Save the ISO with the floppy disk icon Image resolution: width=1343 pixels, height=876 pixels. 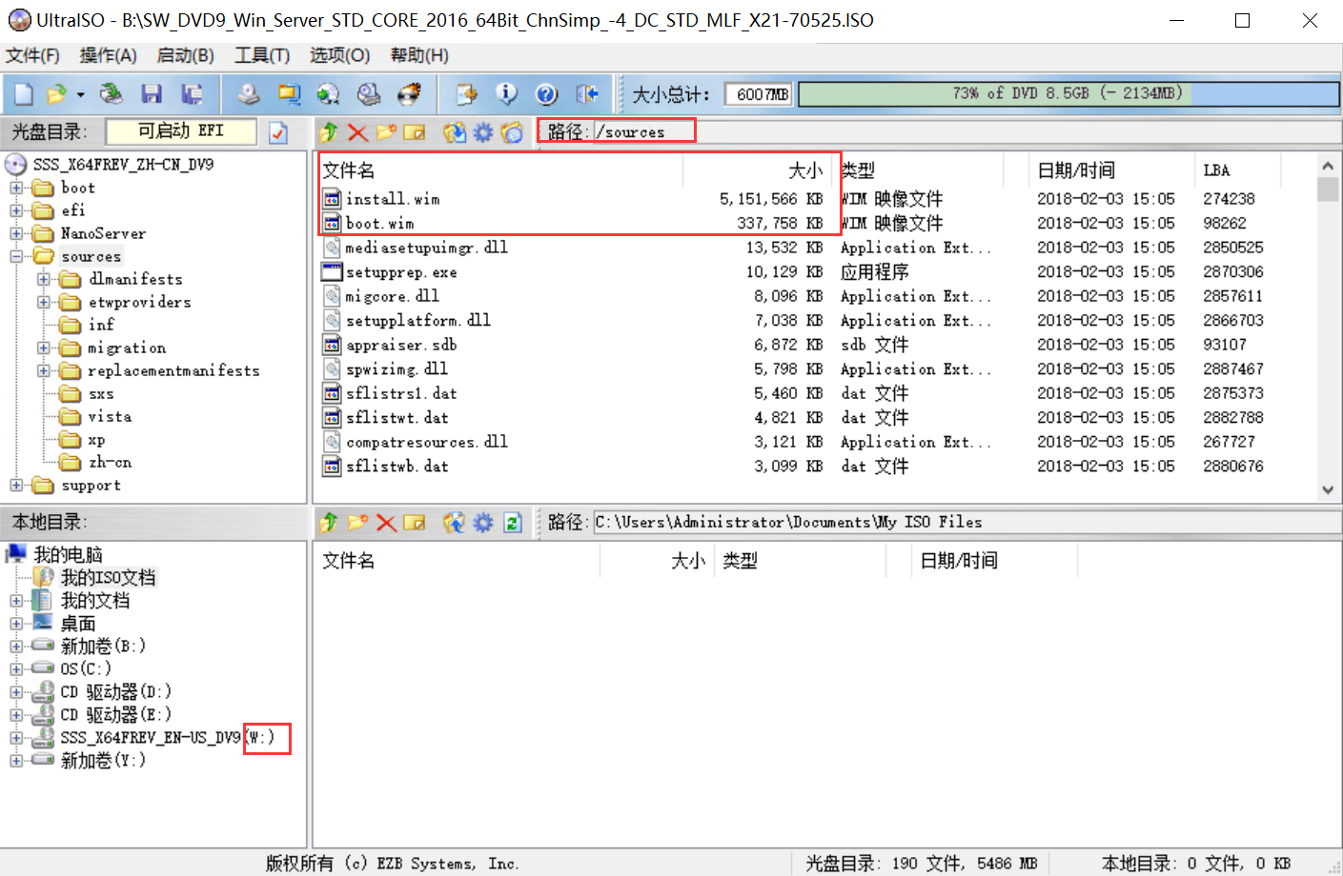pyautogui.click(x=152, y=93)
